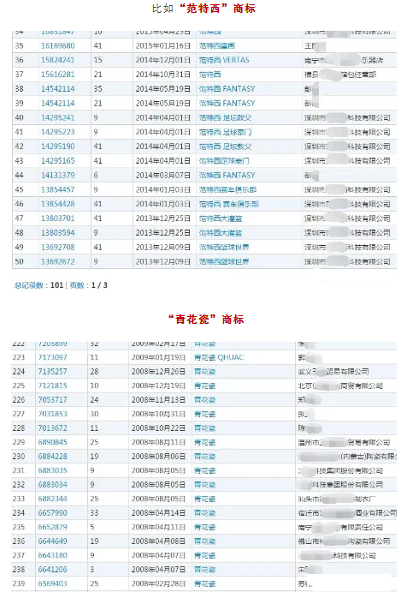Select date 2008年11月13日
The image size is (407, 592).
pyautogui.click(x=158, y=399)
